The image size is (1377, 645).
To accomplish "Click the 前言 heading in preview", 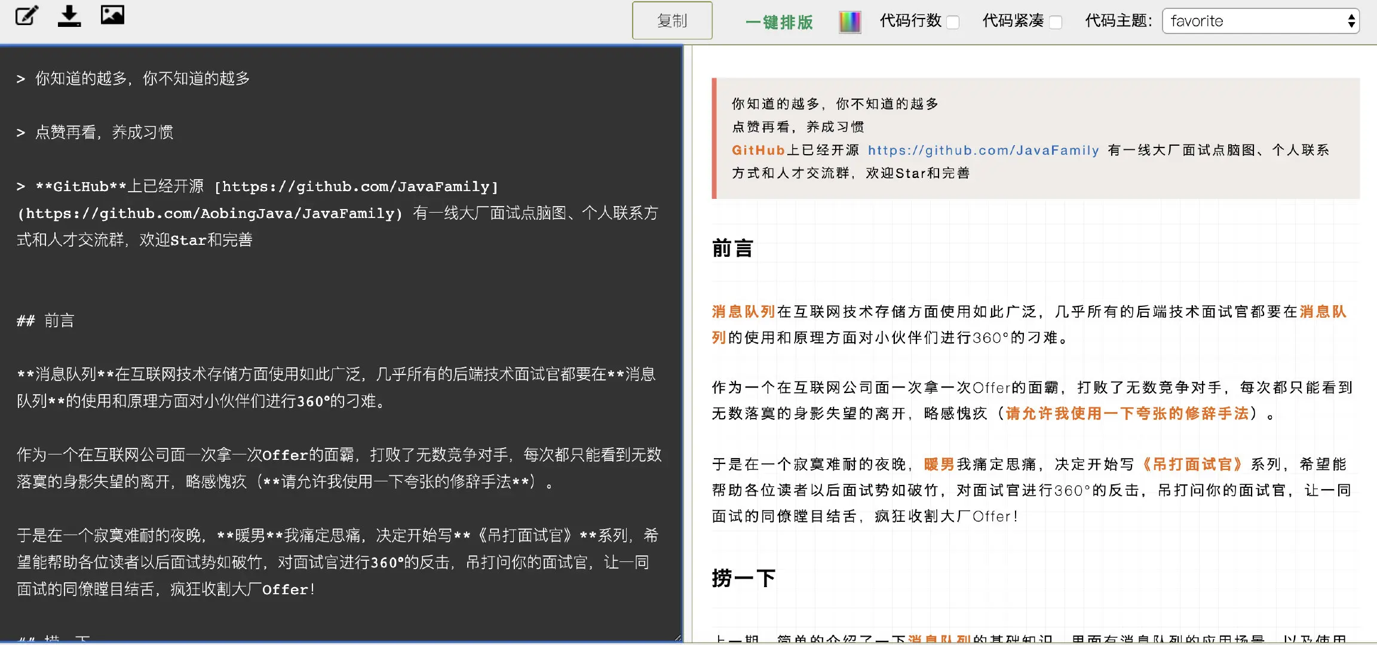I will 732,248.
